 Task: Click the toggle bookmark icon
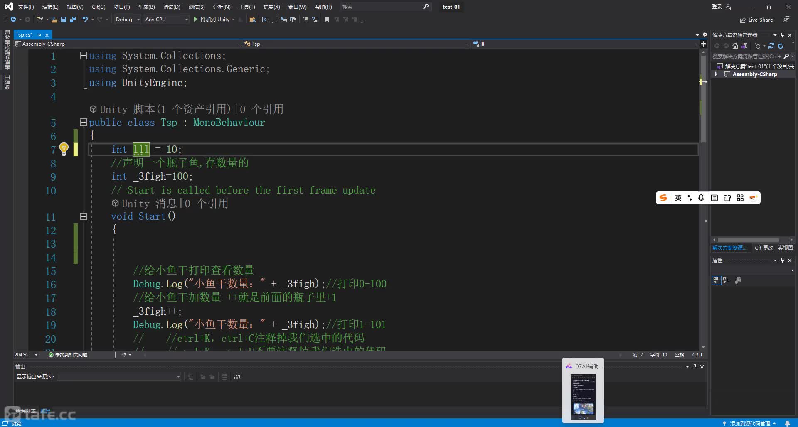point(327,20)
